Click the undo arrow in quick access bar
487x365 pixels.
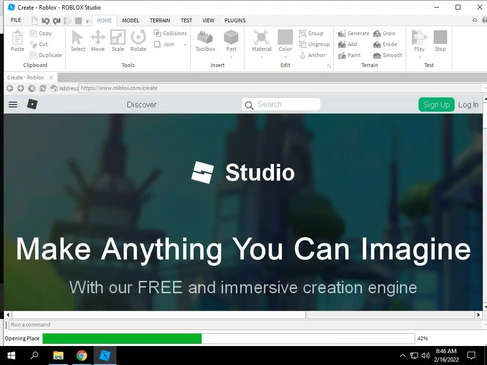click(x=45, y=21)
